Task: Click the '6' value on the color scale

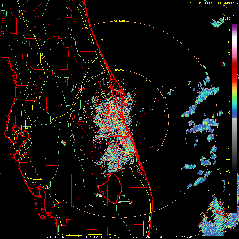Action: (x=229, y=42)
